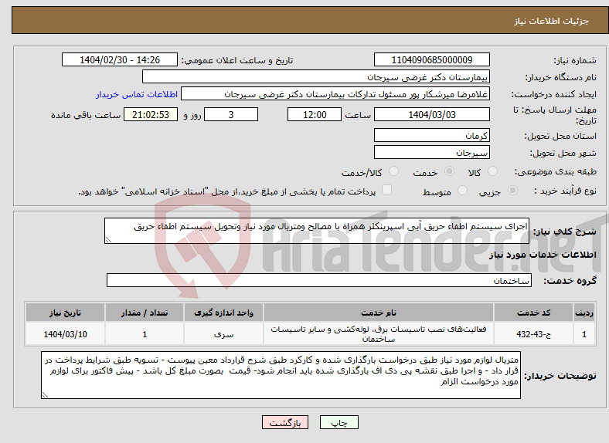
Task: Click the جزئیات اطلاعات نیاز header title
Action: coord(552,21)
